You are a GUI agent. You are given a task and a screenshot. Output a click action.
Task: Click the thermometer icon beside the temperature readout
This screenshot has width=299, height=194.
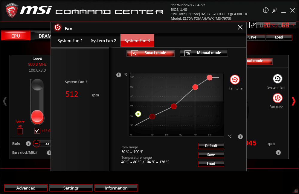pos(253,25)
